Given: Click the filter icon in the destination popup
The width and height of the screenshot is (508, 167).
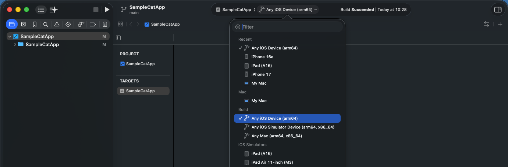Looking at the screenshot, I should pos(238,27).
